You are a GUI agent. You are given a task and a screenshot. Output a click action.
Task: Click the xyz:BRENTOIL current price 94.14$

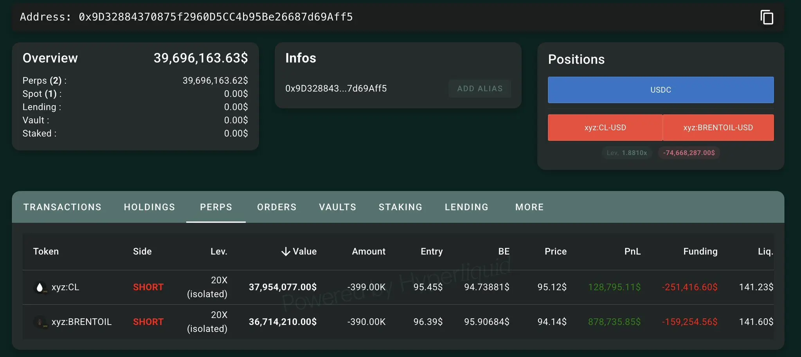pyautogui.click(x=552, y=322)
